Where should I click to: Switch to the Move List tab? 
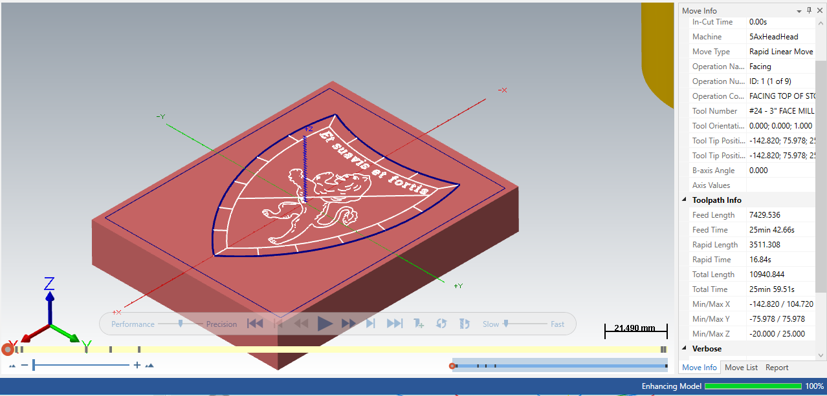741,368
